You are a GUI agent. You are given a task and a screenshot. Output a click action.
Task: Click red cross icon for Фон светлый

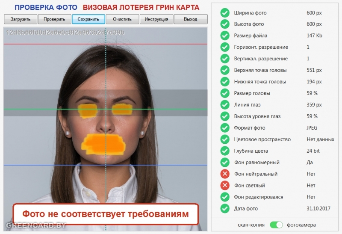pos(225,186)
